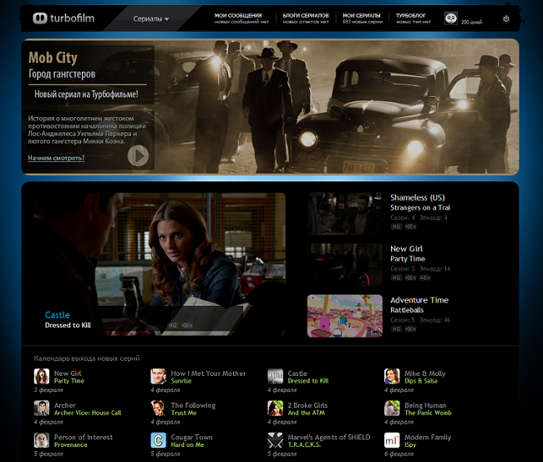Open Party Time episode in calendar
Image resolution: width=543 pixels, height=462 pixels.
point(69,381)
